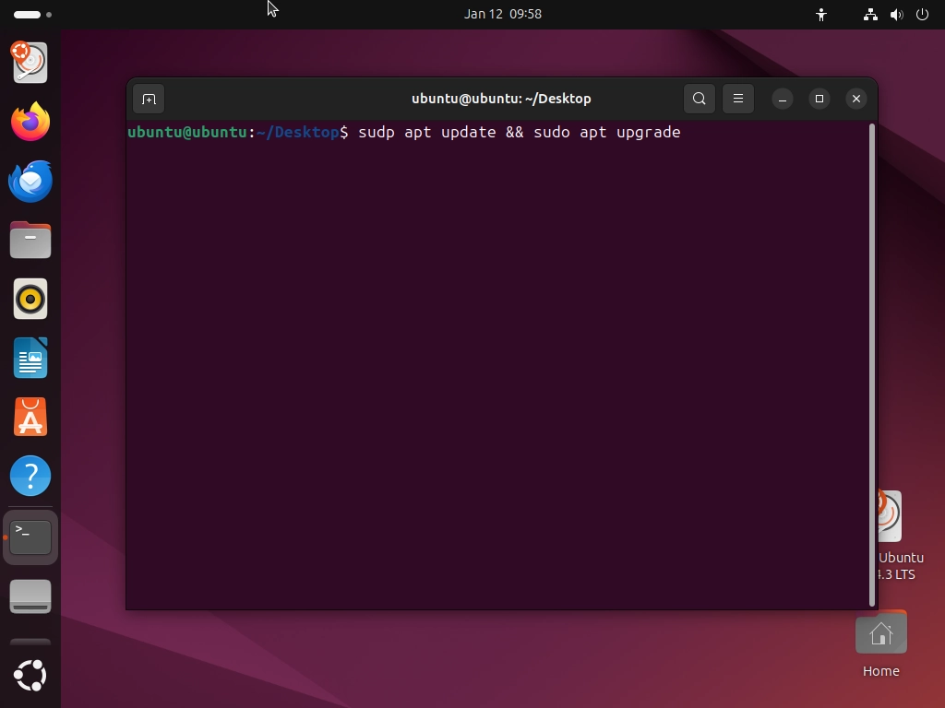Open the terminal hamburger menu
This screenshot has height=708, width=945.
tap(738, 99)
